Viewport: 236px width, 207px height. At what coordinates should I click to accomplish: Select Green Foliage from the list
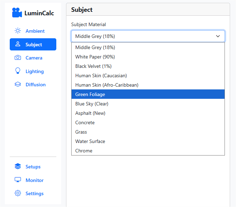point(148,94)
